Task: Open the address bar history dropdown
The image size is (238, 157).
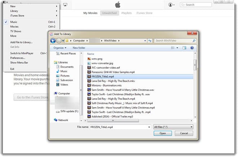Action: pyautogui.click(x=145, y=41)
